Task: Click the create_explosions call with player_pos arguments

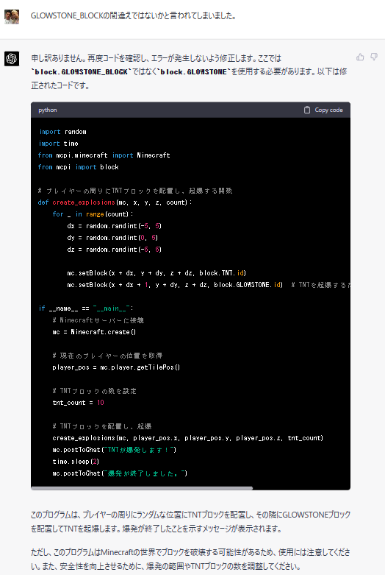Action: pos(188,438)
